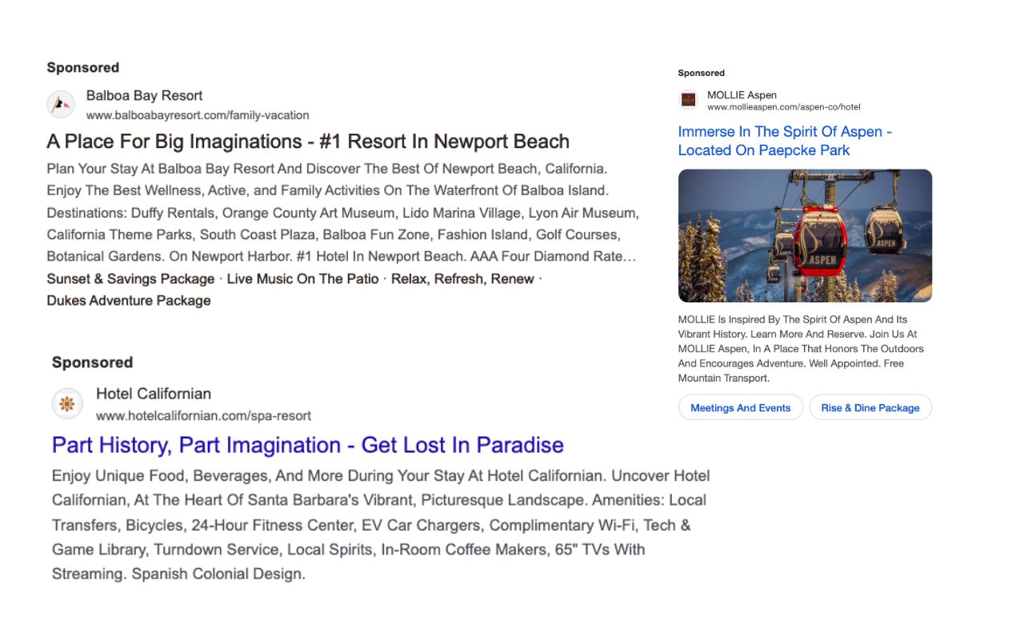Click the MOLLIE Aspen advertiser name
The image size is (1024, 640).
click(x=742, y=95)
